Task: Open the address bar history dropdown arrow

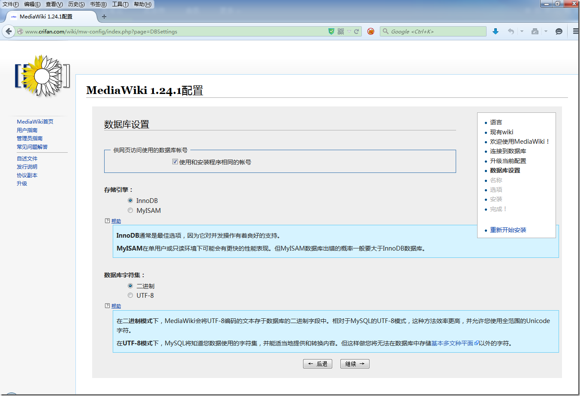Action: [x=349, y=31]
